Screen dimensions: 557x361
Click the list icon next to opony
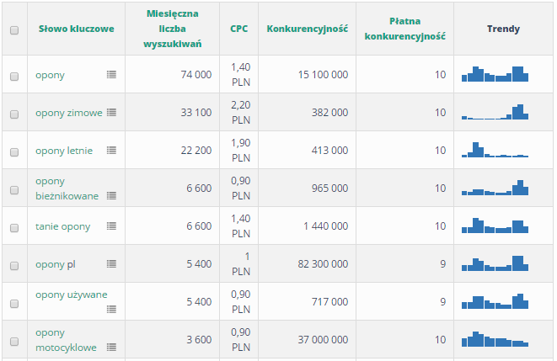111,75
